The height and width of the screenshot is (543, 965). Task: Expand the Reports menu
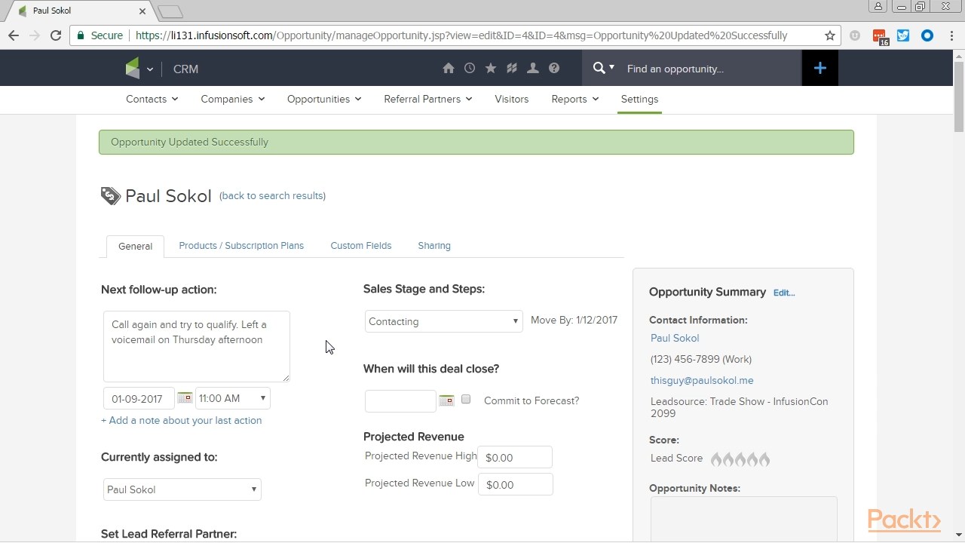574,99
